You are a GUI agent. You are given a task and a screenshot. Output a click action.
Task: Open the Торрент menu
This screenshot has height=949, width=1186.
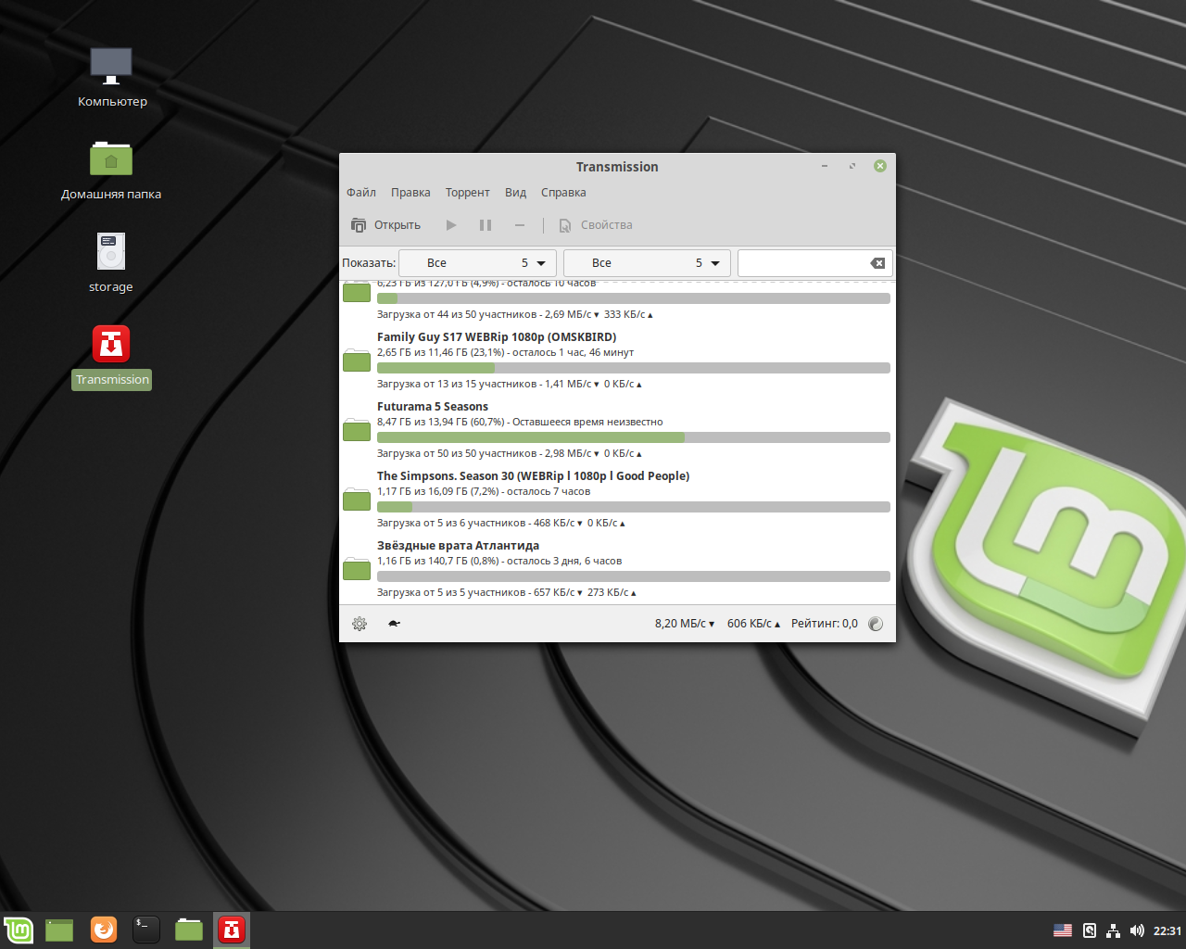(x=467, y=193)
